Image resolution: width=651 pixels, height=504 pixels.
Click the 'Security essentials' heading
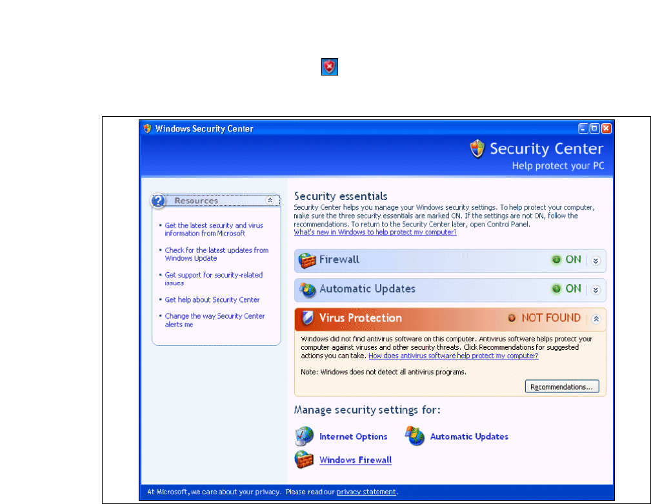coord(341,196)
